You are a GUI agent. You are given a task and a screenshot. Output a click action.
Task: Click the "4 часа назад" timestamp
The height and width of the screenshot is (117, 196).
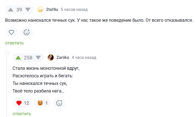click(84, 58)
